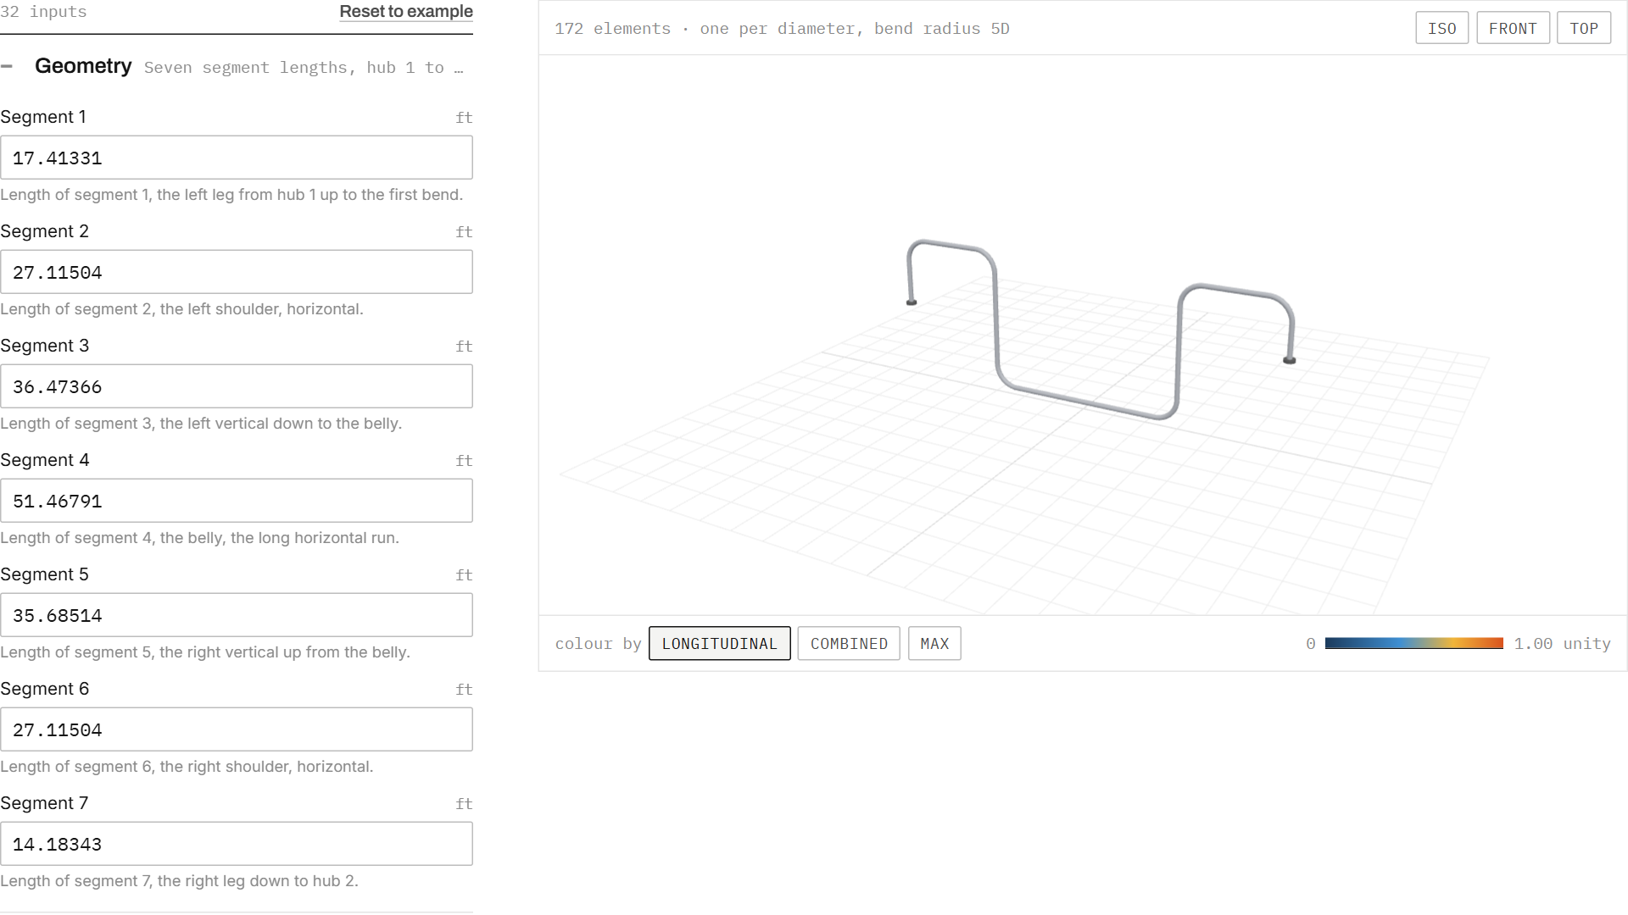Click Segment 6 right shoulder description
Image resolution: width=1628 pixels, height=915 pixels.
[x=187, y=766]
